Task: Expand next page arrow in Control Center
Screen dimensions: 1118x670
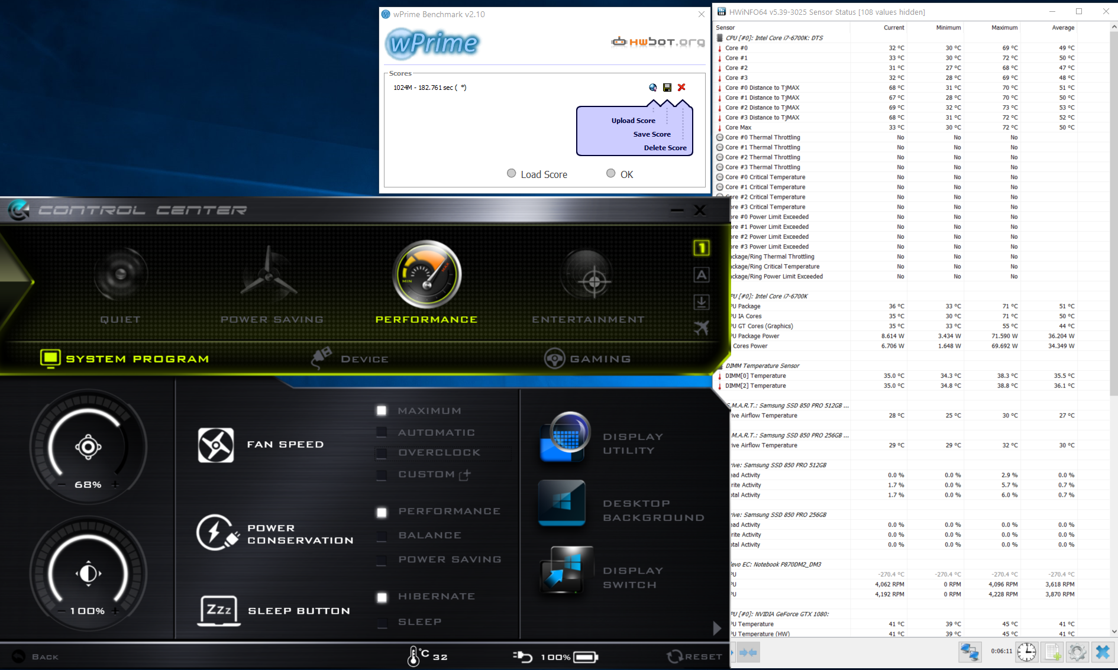Action: [717, 628]
